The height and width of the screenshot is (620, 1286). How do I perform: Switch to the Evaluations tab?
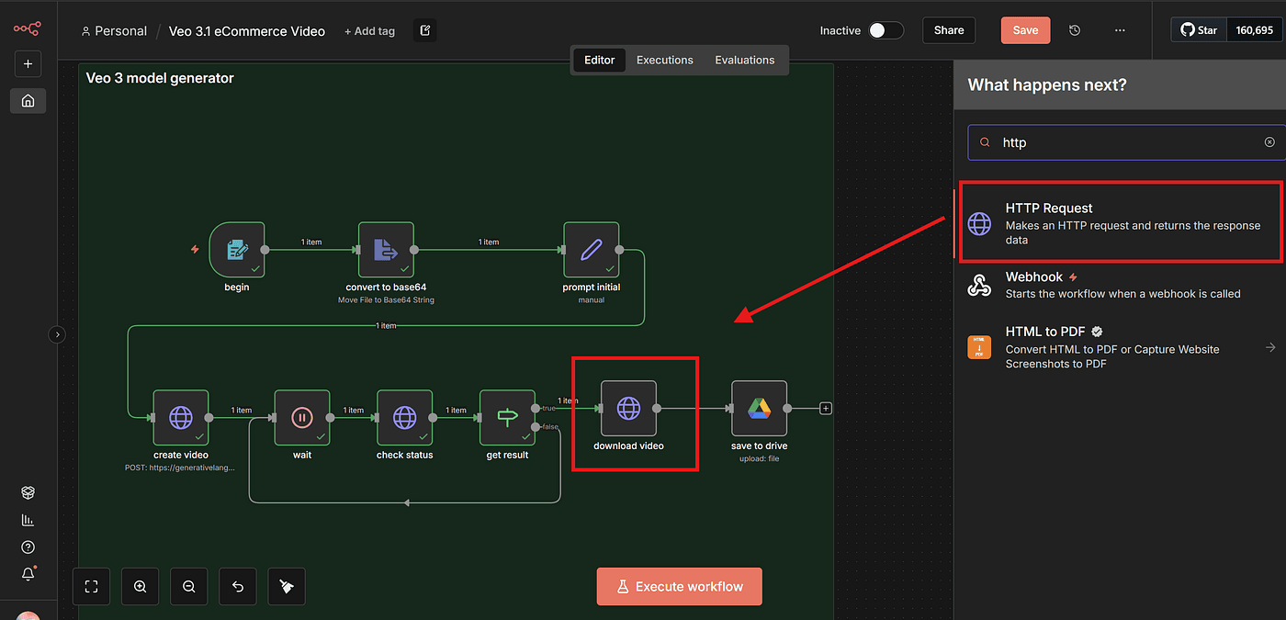(744, 60)
